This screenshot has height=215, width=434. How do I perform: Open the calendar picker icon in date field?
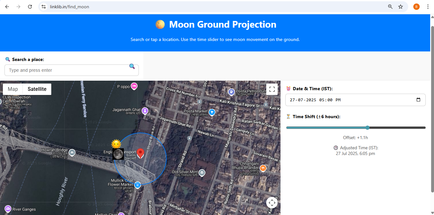(x=418, y=100)
